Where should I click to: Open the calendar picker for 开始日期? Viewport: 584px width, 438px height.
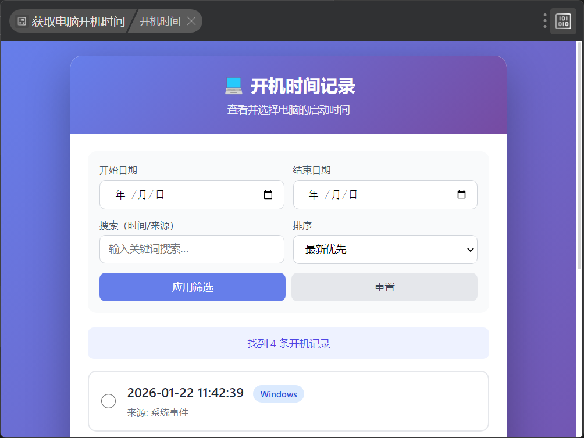(x=268, y=195)
